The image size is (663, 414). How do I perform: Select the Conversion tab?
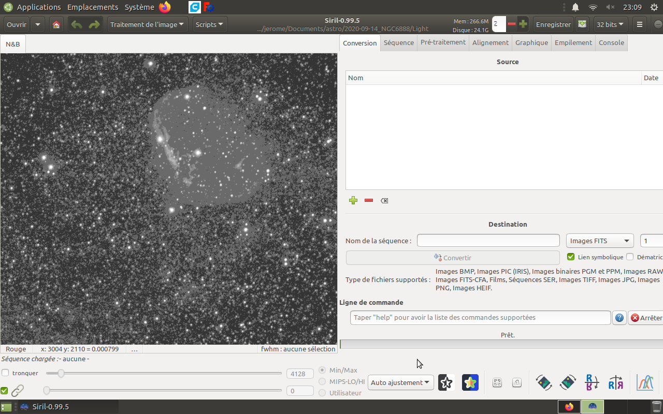coord(360,43)
